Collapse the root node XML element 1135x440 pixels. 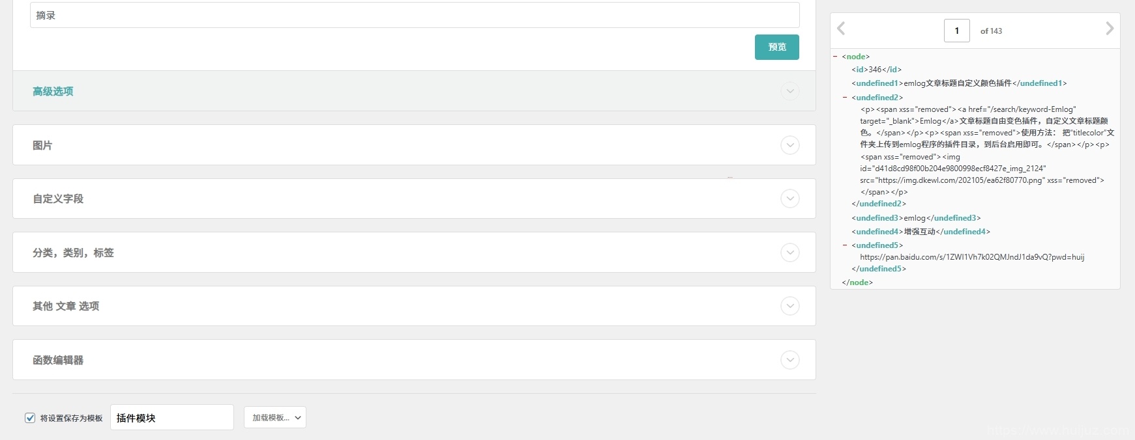(835, 57)
